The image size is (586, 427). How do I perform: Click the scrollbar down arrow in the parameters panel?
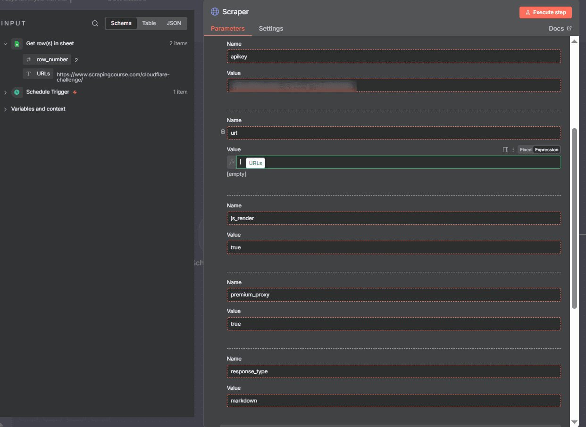coord(574,422)
